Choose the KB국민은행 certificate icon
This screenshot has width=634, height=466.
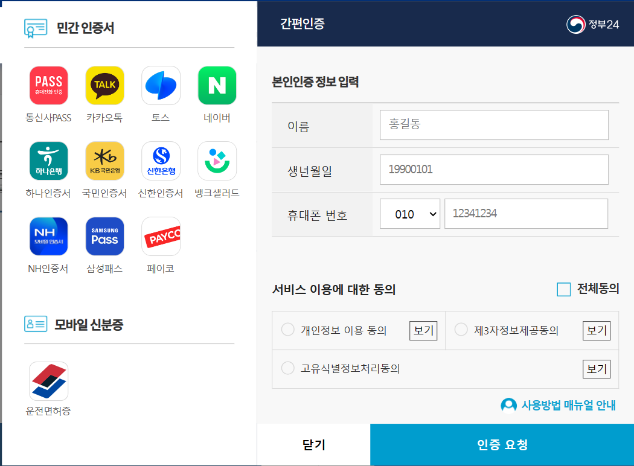[x=104, y=161]
